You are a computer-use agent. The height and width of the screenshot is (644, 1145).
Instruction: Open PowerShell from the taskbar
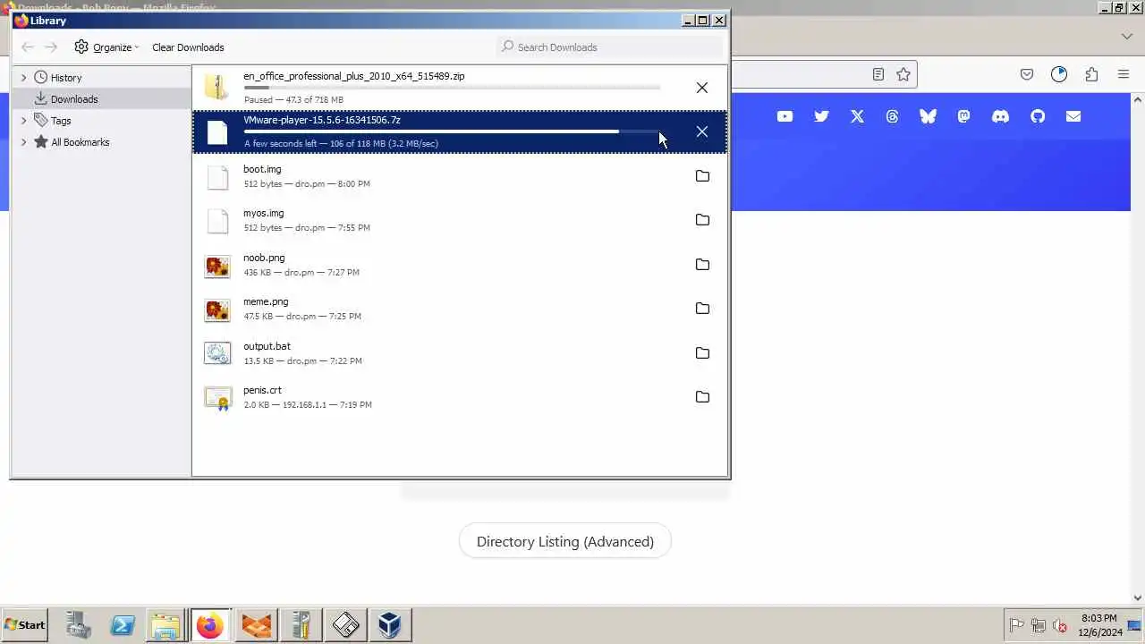(x=123, y=625)
